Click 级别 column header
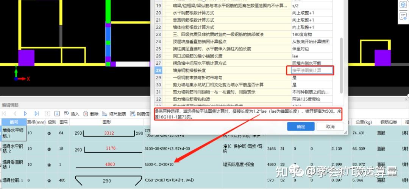409x189 pixels. [x=52, y=122]
